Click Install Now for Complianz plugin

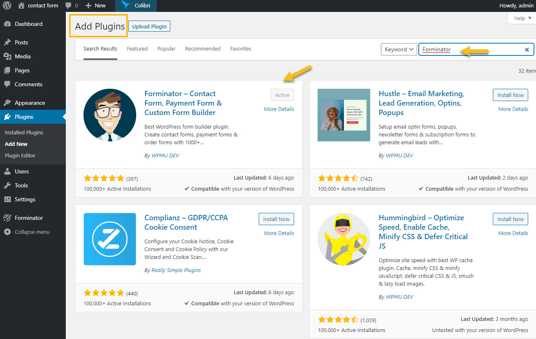(276, 219)
